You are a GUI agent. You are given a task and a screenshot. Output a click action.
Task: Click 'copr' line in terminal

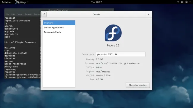tap(7, 50)
